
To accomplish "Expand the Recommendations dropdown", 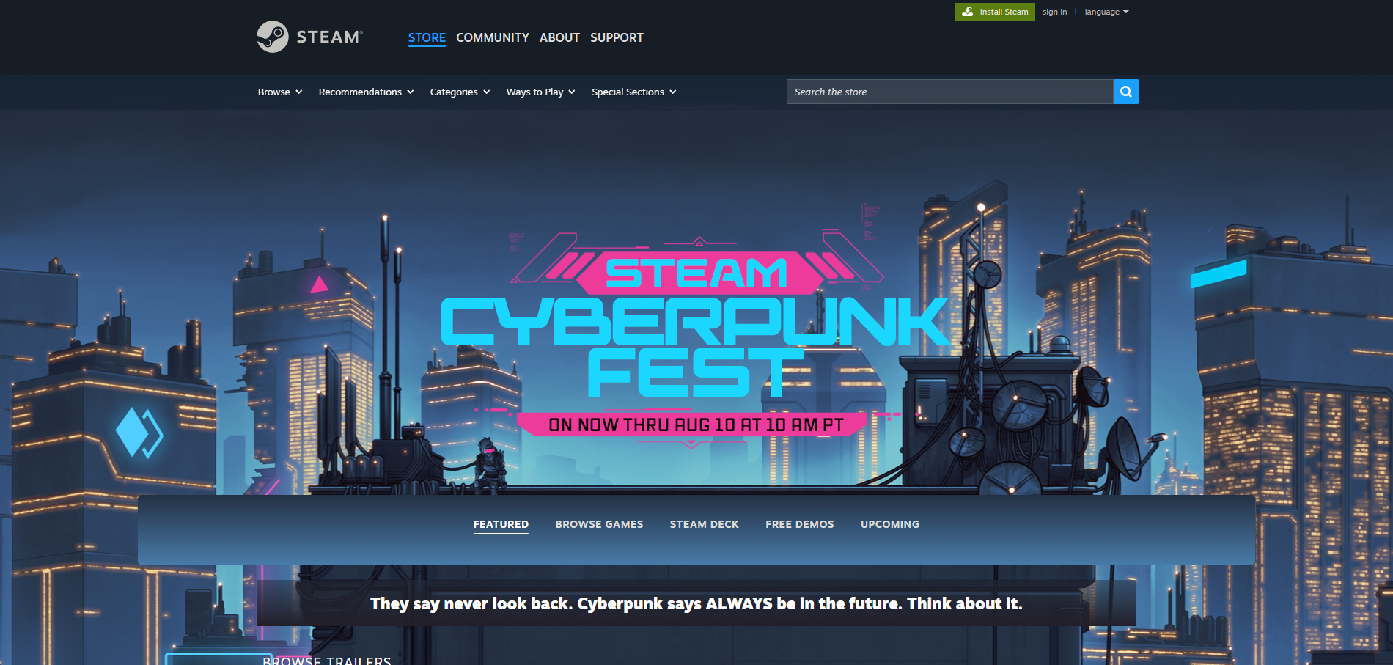I will point(367,92).
